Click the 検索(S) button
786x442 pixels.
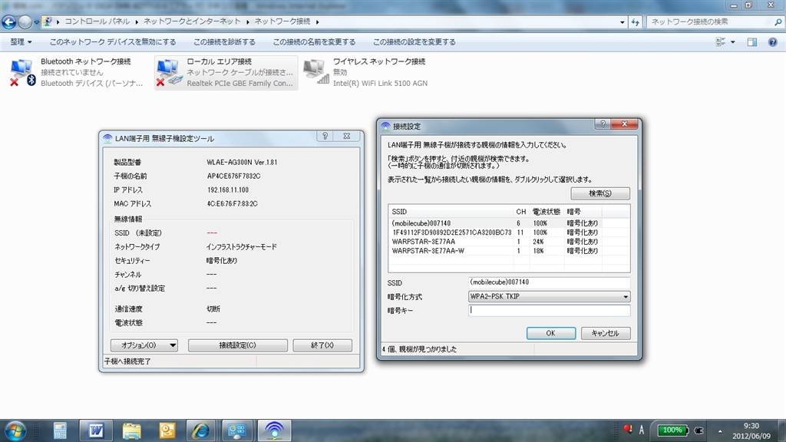click(x=600, y=193)
